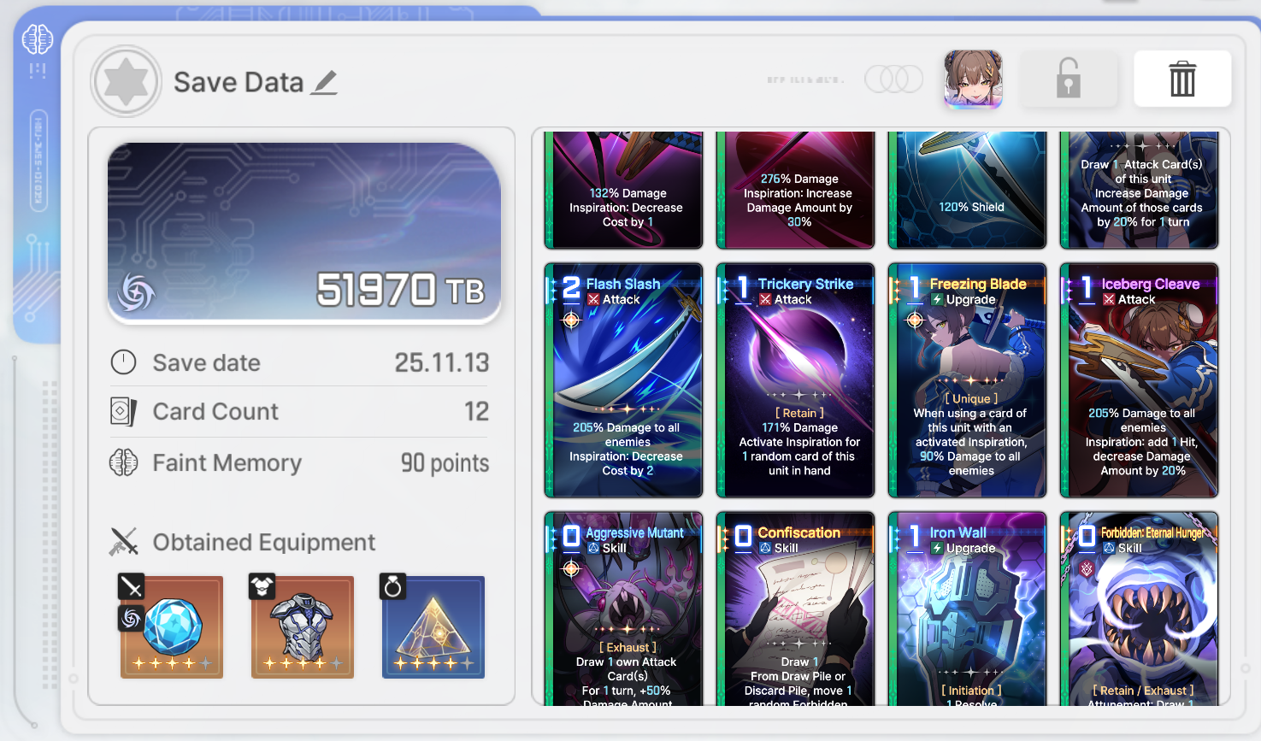Click the pencil edit icon beside Save Data
This screenshot has height=741, width=1261.
pos(324,82)
